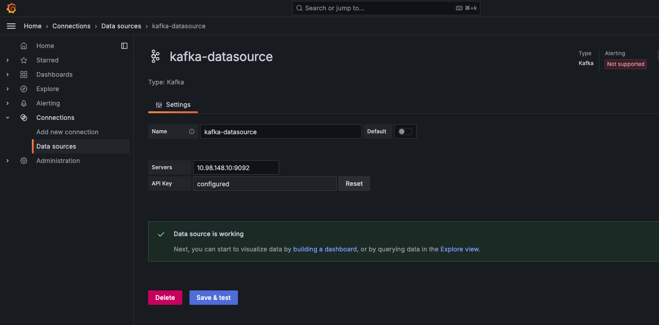The height and width of the screenshot is (325, 659).
Task: Click the Dashboards grid icon
Action: pos(24,75)
